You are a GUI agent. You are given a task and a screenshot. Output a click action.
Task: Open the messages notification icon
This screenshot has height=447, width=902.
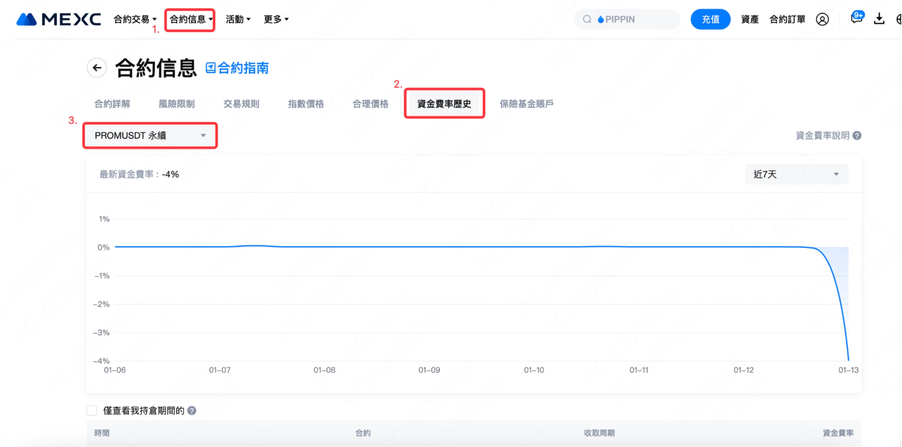click(856, 18)
